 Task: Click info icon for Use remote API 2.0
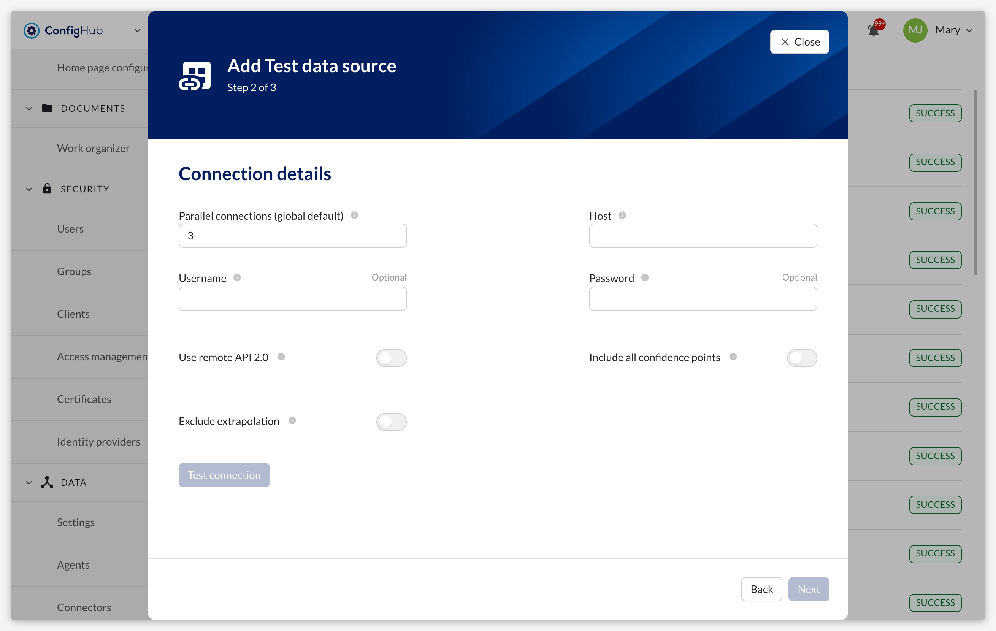click(281, 357)
